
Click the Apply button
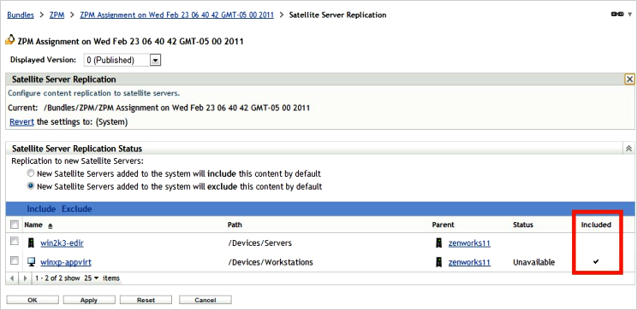pos(89,300)
